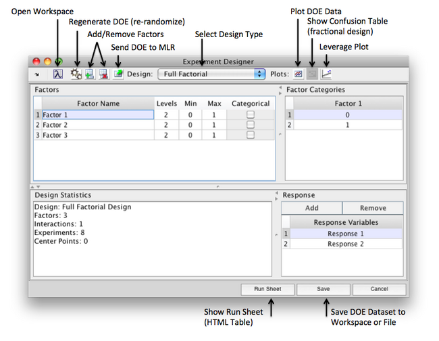Click the Run Sheet button
The height and width of the screenshot is (341, 439).
pos(267,289)
